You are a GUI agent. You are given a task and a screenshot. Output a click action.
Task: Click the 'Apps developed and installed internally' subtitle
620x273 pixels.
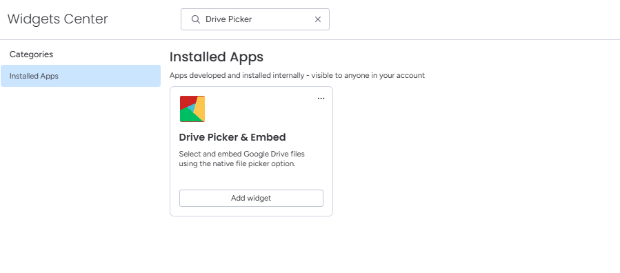297,75
